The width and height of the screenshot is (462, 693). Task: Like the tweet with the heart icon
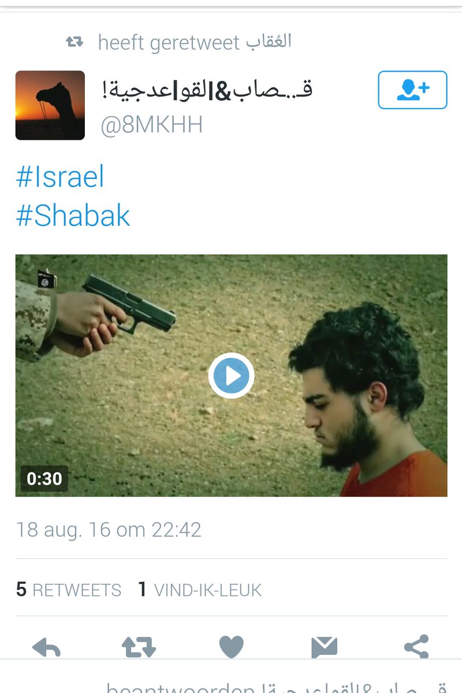pos(231,647)
